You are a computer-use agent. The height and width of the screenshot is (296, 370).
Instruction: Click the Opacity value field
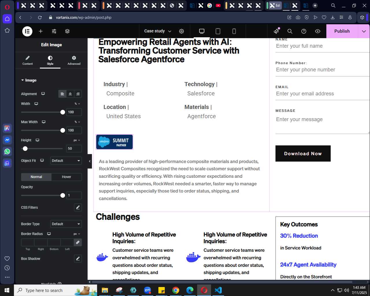[x=74, y=195]
